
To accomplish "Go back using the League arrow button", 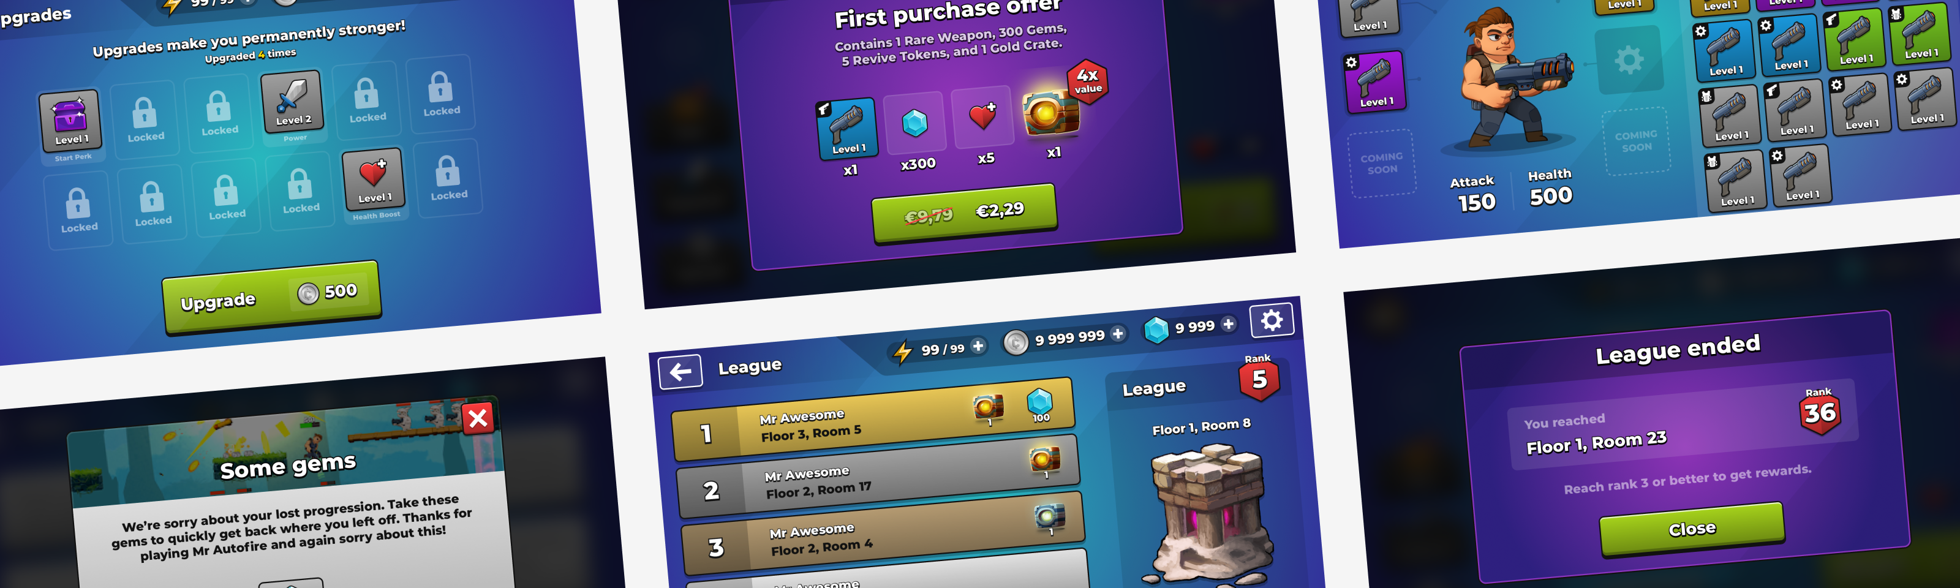I will point(680,372).
